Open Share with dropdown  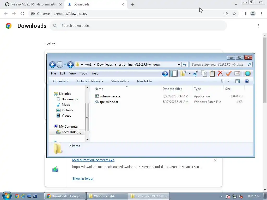(x=120, y=81)
